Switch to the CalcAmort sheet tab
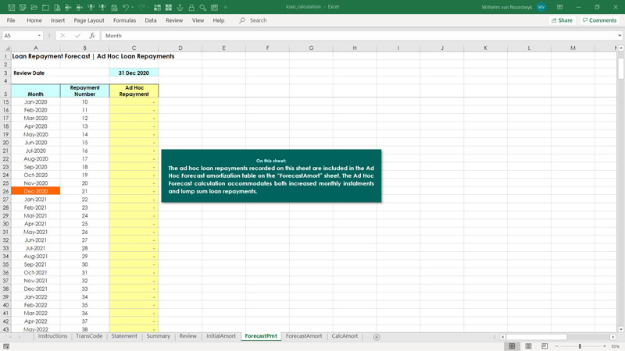The height and width of the screenshot is (351, 625). click(x=345, y=336)
